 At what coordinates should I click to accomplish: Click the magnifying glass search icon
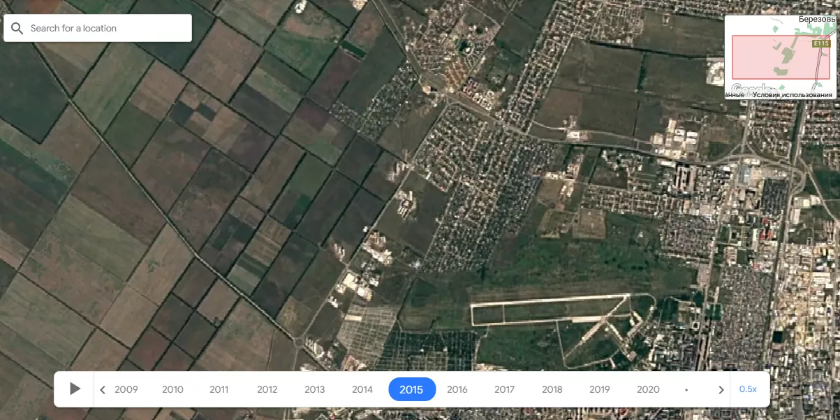pyautogui.click(x=17, y=29)
